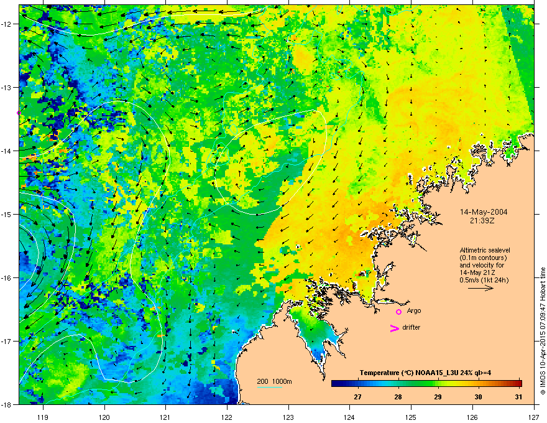Click the 28 label on temperature scale
Image resolution: width=547 pixels, height=423 pixels.
[398, 397]
